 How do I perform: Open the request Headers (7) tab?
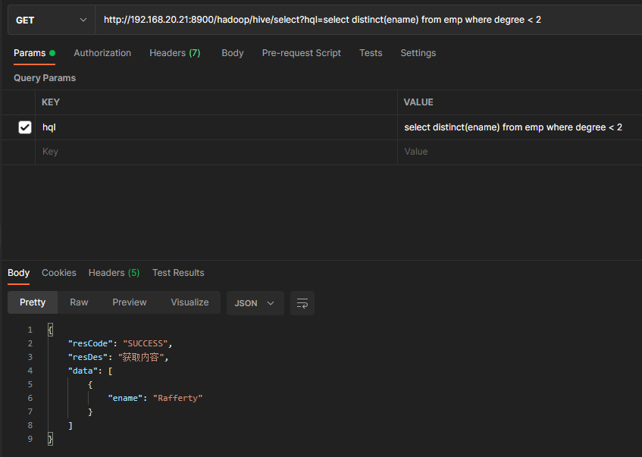click(x=175, y=53)
